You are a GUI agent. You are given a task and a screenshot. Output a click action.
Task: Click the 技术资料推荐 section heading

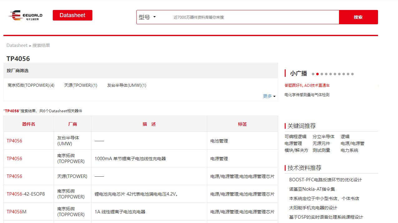(x=304, y=168)
